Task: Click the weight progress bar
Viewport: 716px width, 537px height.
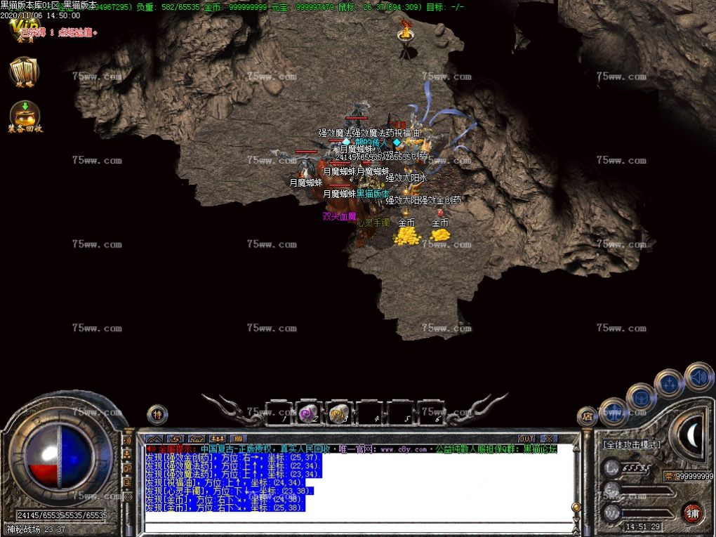Action: [x=647, y=514]
